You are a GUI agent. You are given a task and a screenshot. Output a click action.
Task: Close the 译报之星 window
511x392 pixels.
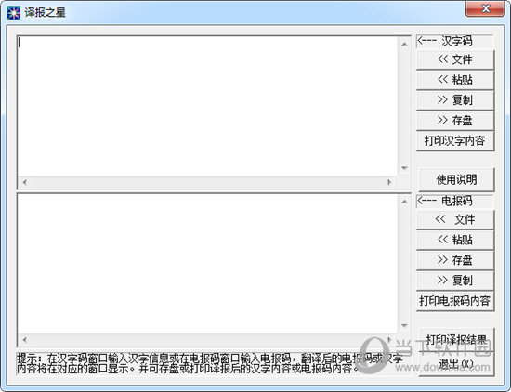tap(485, 8)
